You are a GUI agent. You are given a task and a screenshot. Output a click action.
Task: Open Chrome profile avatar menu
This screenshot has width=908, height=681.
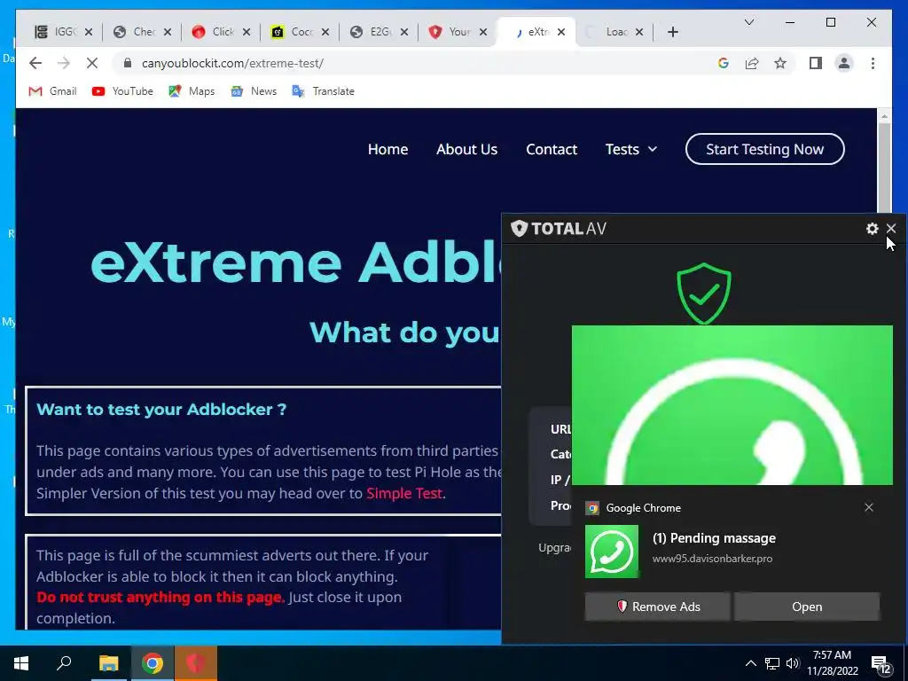point(844,63)
